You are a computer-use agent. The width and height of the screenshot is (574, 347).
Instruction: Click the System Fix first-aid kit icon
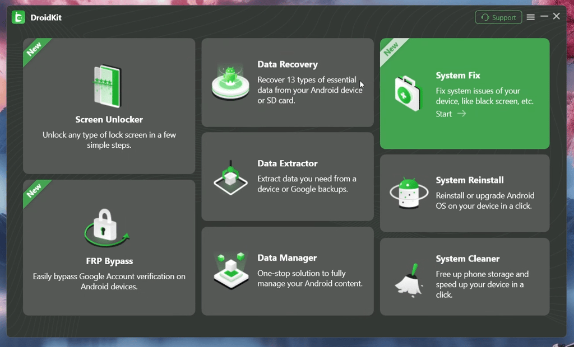(408, 93)
